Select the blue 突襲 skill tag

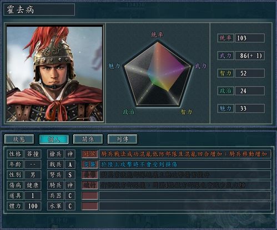90,164
